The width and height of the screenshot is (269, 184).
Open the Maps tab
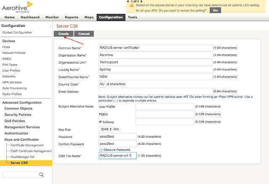[89, 17]
